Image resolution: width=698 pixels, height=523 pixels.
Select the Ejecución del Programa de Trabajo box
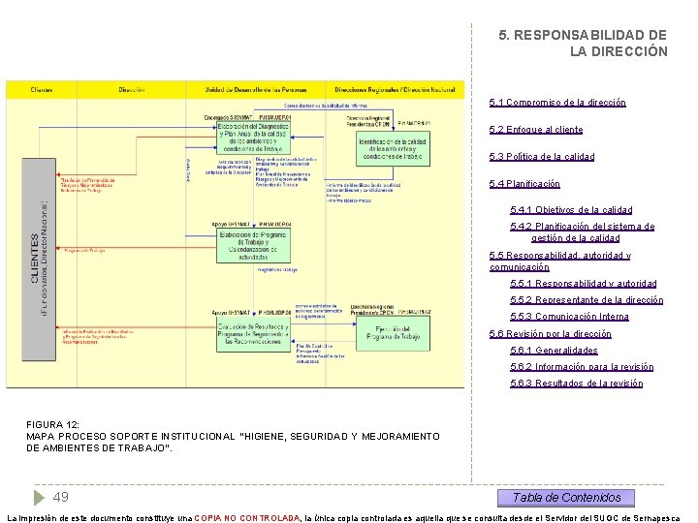pyautogui.click(x=393, y=333)
